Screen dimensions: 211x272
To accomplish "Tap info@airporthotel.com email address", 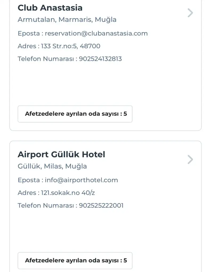I will point(81,180).
